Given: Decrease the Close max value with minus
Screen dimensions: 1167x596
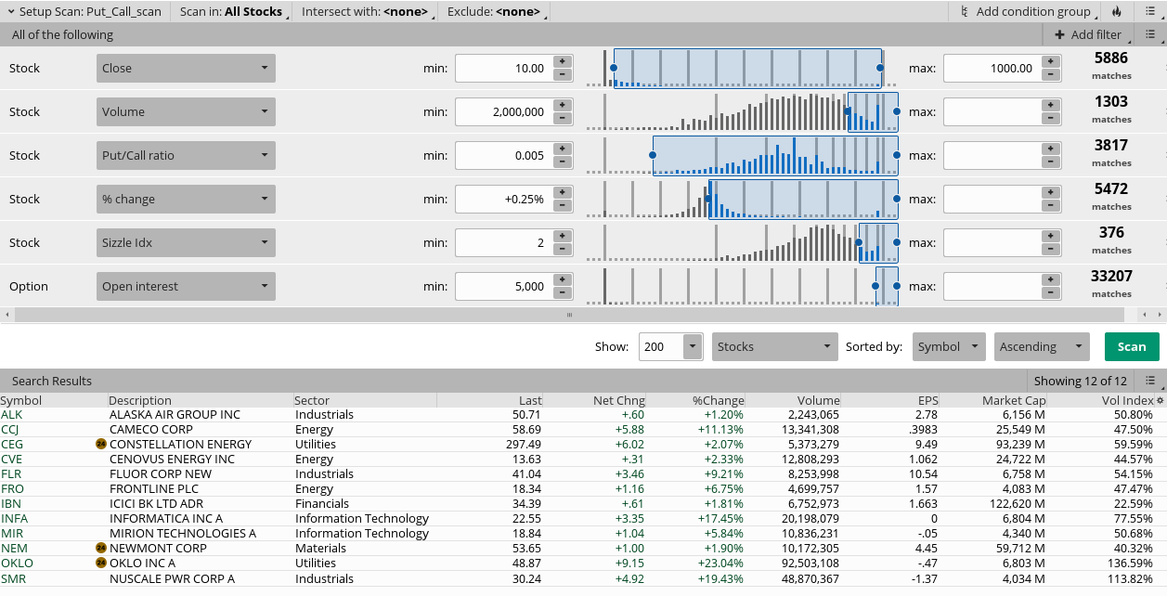Looking at the screenshot, I should coord(1050,74).
